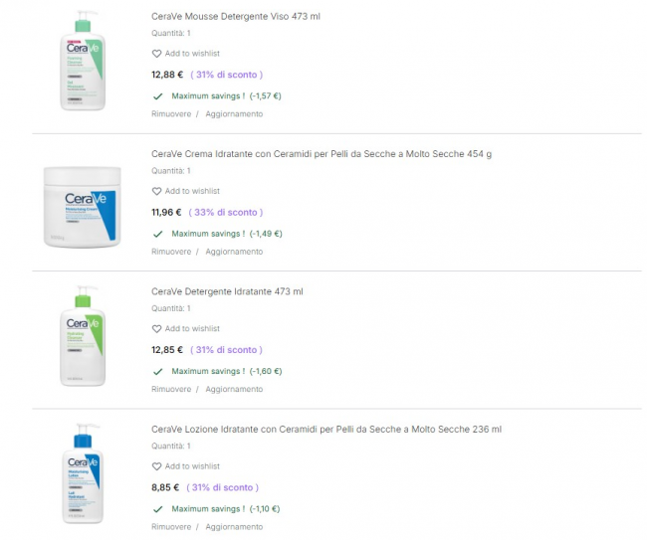Screen dimensions: 647x540
Task: Click heart icon for CeraVe Detergente Idratante
Action: pos(156,328)
